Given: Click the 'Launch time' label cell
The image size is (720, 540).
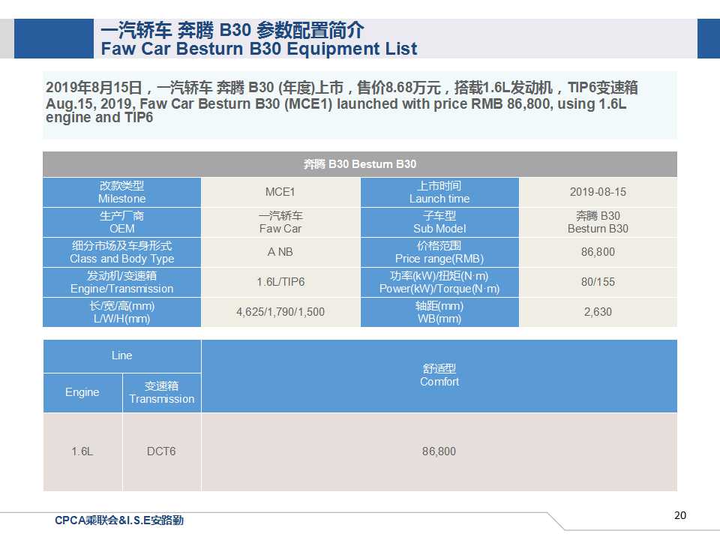Looking at the screenshot, I should point(439,192).
